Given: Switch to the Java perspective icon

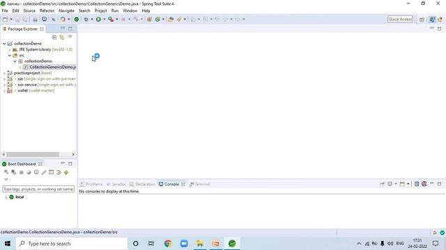Looking at the screenshot, I should (432, 19).
